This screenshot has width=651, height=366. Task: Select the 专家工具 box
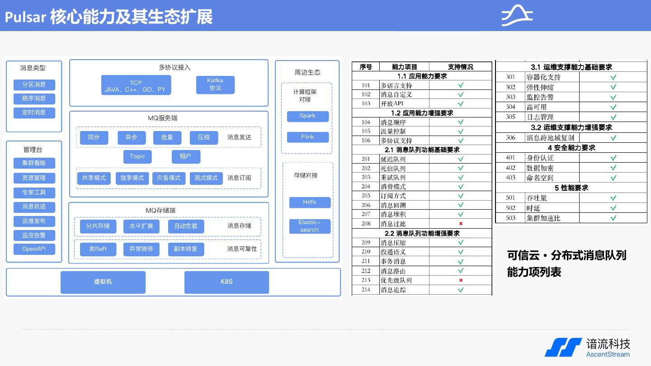tap(34, 192)
